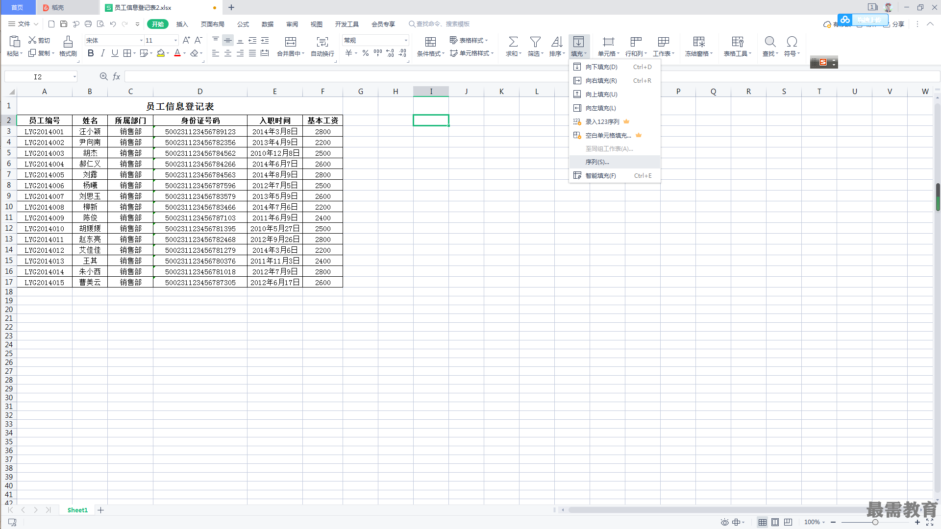The height and width of the screenshot is (529, 941).
Task: Toggle horizontal center alignment
Action: [228, 53]
